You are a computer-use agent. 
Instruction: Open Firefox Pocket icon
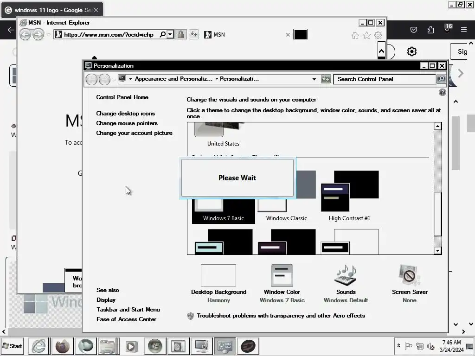(x=413, y=30)
